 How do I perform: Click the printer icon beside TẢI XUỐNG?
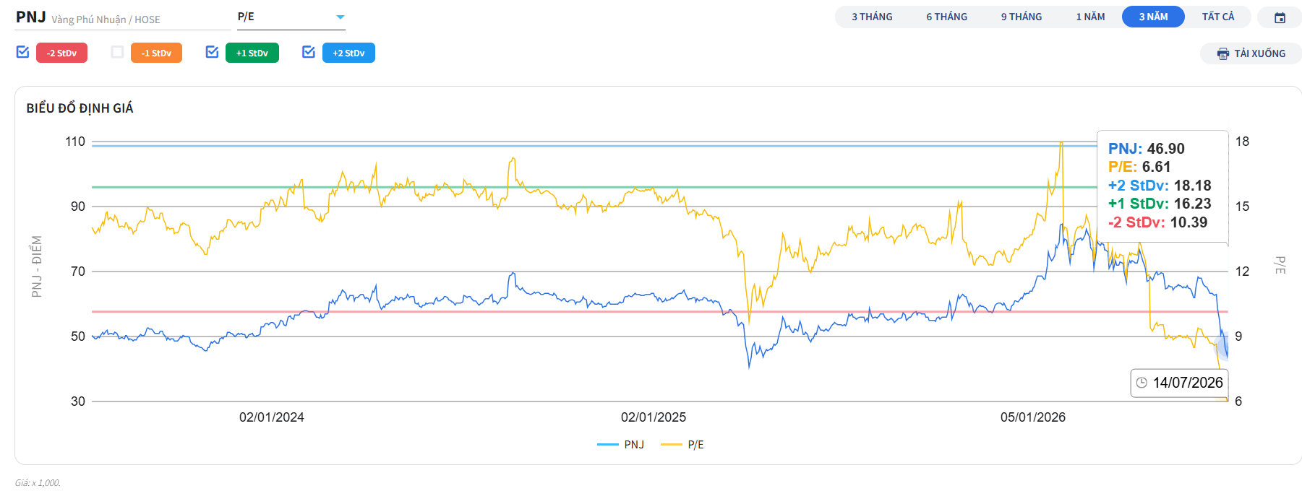click(x=1223, y=53)
